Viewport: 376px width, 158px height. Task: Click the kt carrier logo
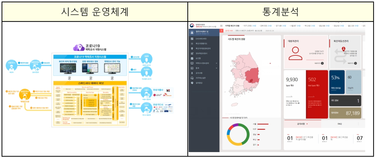(168, 90)
